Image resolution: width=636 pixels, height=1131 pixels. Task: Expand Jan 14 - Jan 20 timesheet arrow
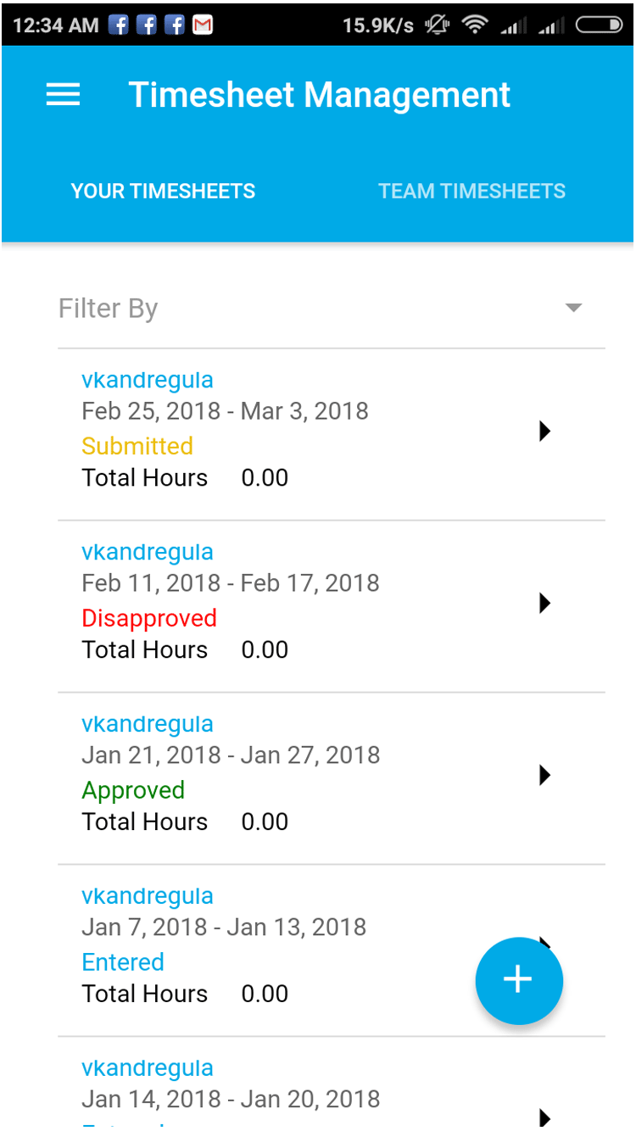(x=544, y=1117)
